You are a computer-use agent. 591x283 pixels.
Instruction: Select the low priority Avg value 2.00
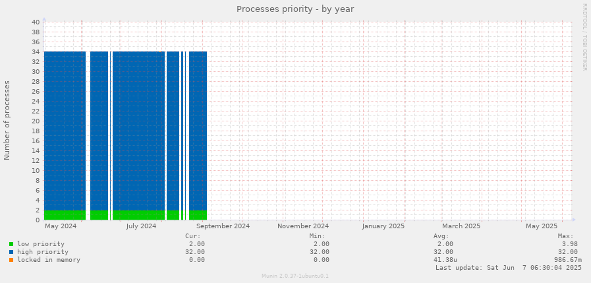[445, 244]
